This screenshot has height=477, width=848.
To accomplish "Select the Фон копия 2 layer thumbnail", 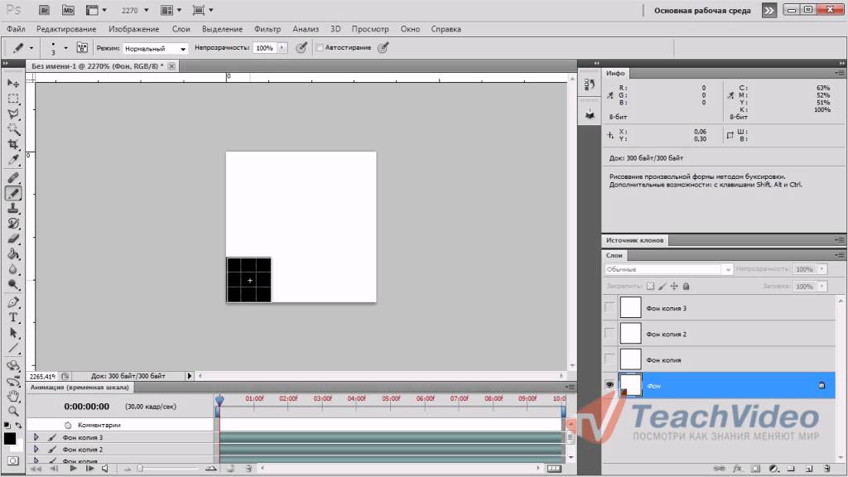I will [x=631, y=334].
